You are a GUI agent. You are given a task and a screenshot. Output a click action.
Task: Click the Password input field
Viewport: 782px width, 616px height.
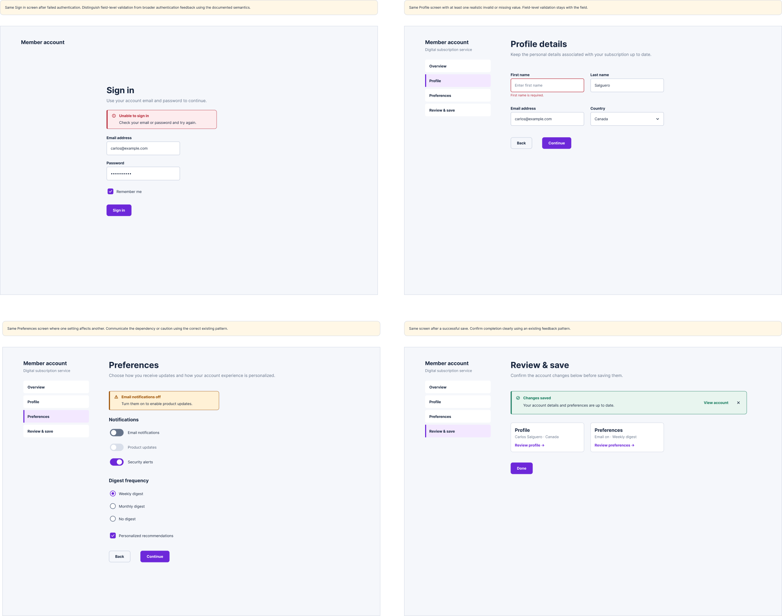(143, 174)
